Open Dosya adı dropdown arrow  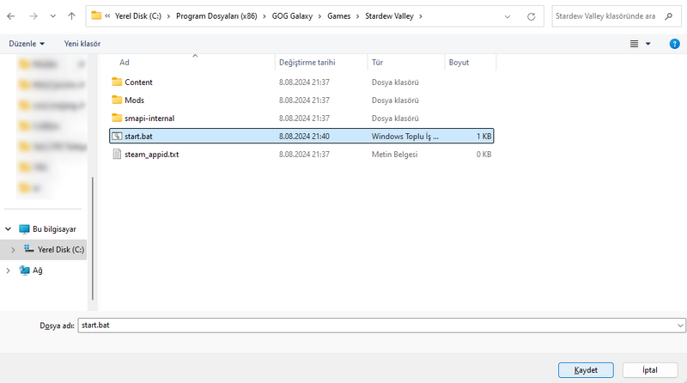tap(680, 325)
